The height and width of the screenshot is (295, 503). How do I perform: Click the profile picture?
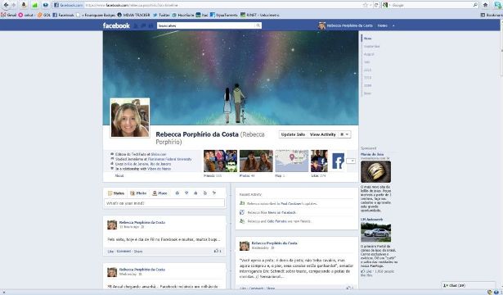(130, 118)
